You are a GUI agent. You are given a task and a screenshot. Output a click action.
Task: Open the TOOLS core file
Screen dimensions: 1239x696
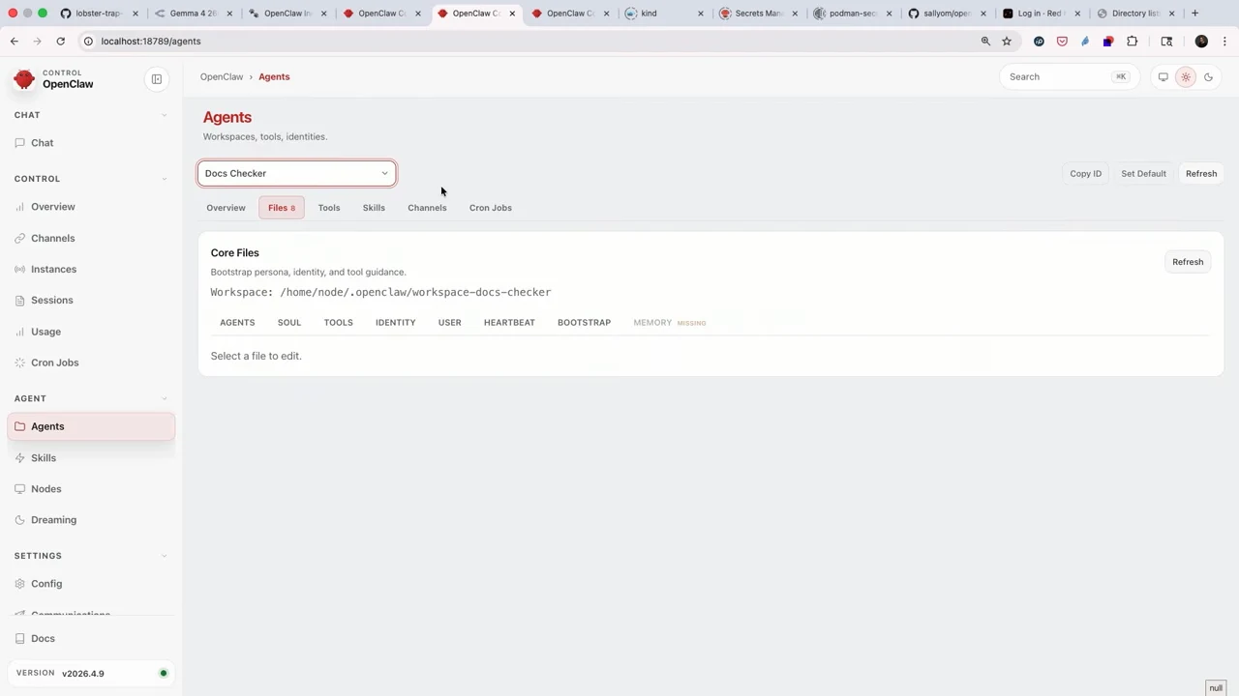[338, 323]
